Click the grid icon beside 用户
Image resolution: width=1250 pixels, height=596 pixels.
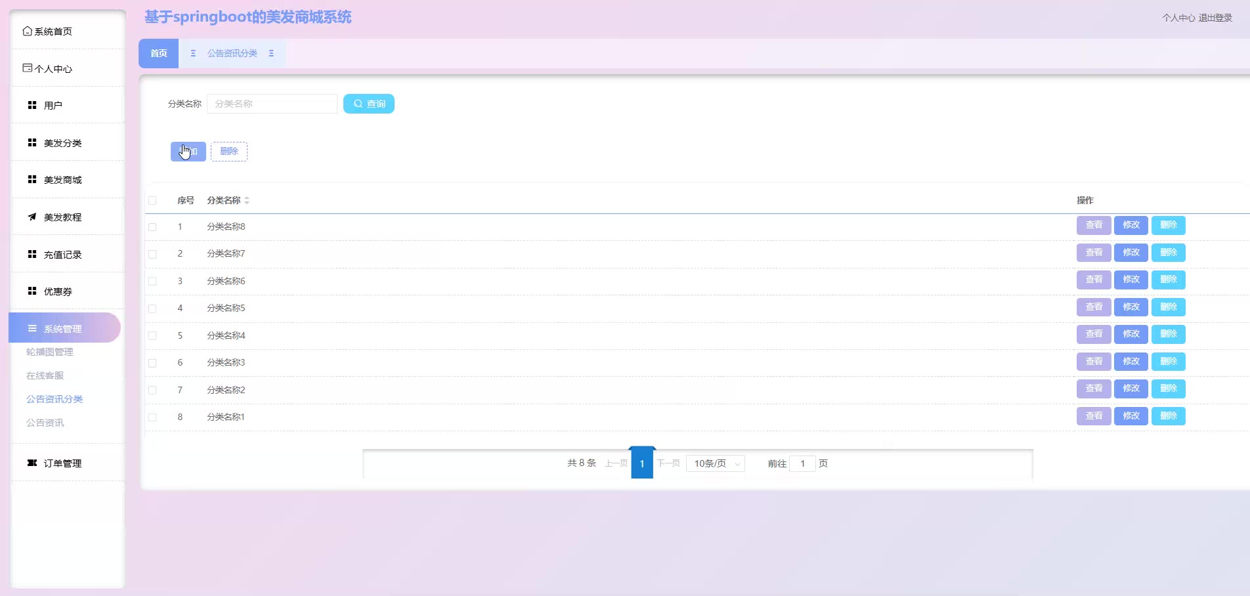click(x=32, y=105)
